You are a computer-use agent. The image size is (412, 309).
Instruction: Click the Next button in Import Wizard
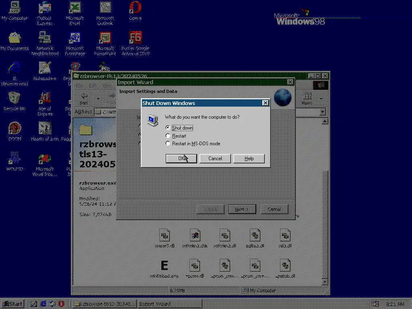242,209
